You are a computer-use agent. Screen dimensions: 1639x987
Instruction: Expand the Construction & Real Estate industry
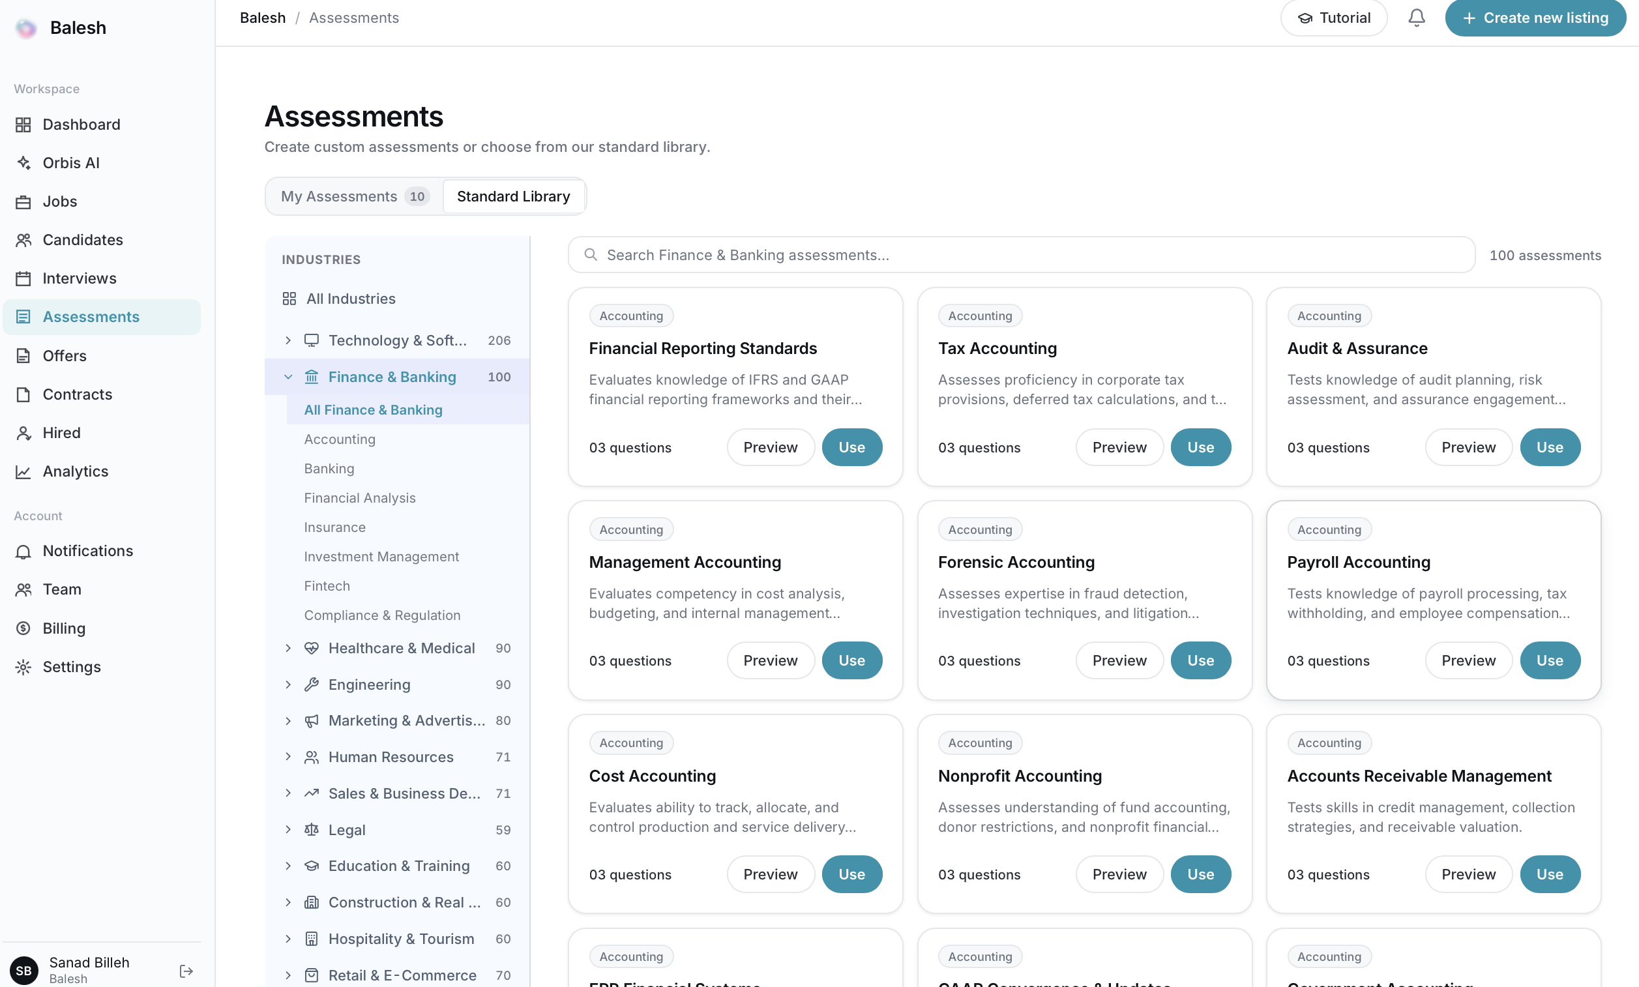[x=288, y=902]
